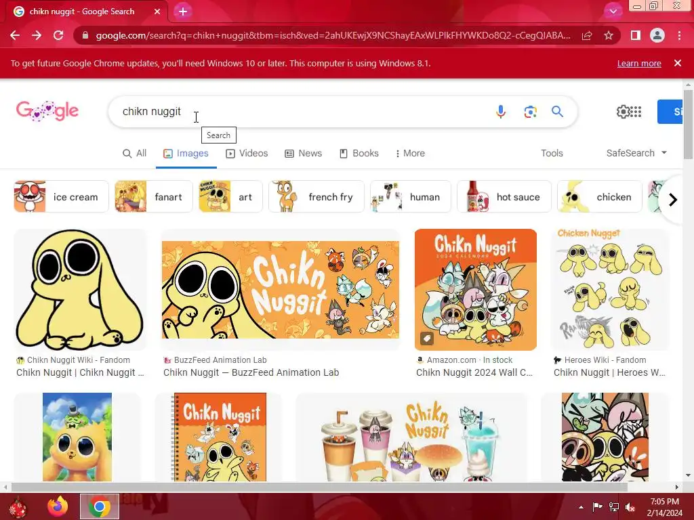The image size is (694, 520).
Task: Show hidden system tray icons
Action: pyautogui.click(x=581, y=507)
